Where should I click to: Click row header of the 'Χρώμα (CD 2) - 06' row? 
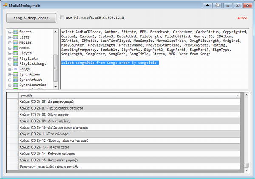(x=13, y=102)
